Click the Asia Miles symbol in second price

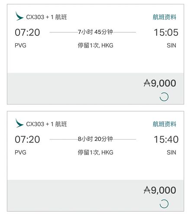[x=147, y=190]
